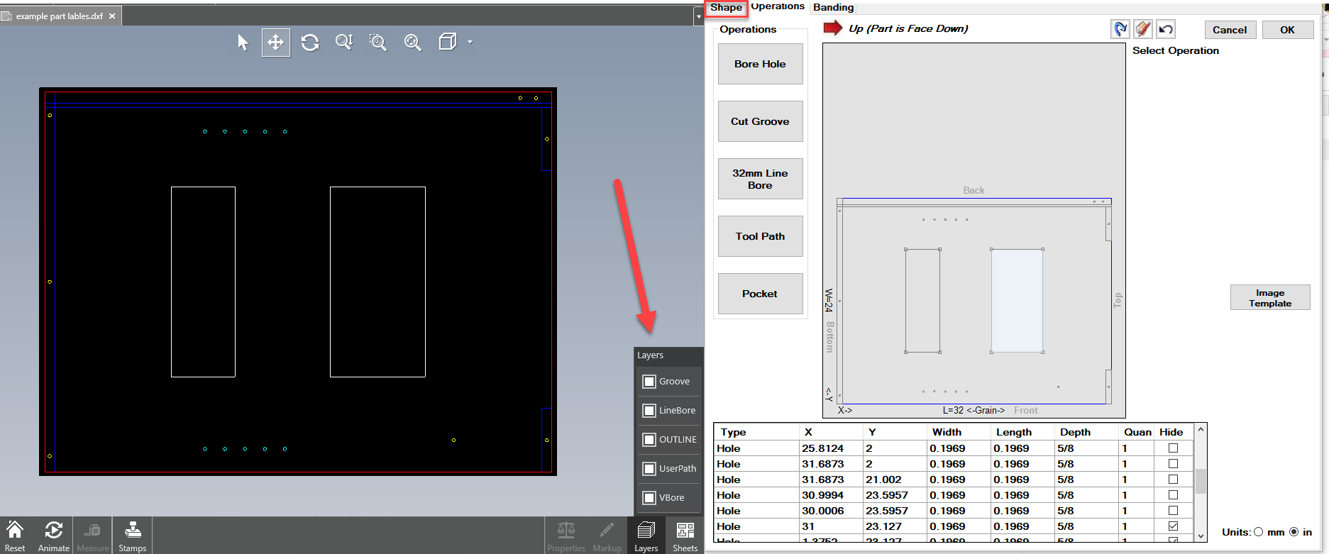Click the Cut Groove operation button
The width and height of the screenshot is (1329, 554).
click(760, 121)
